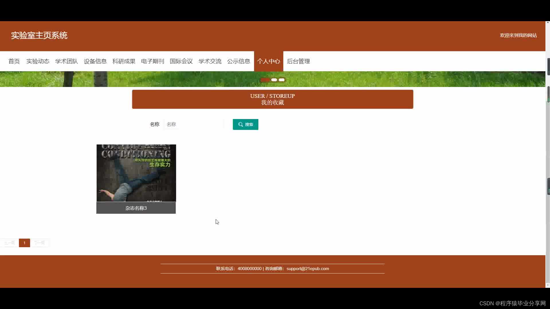Screen dimensions: 550x309
Task: Go to 实验动态 in navigation
Action: pyautogui.click(x=38, y=61)
